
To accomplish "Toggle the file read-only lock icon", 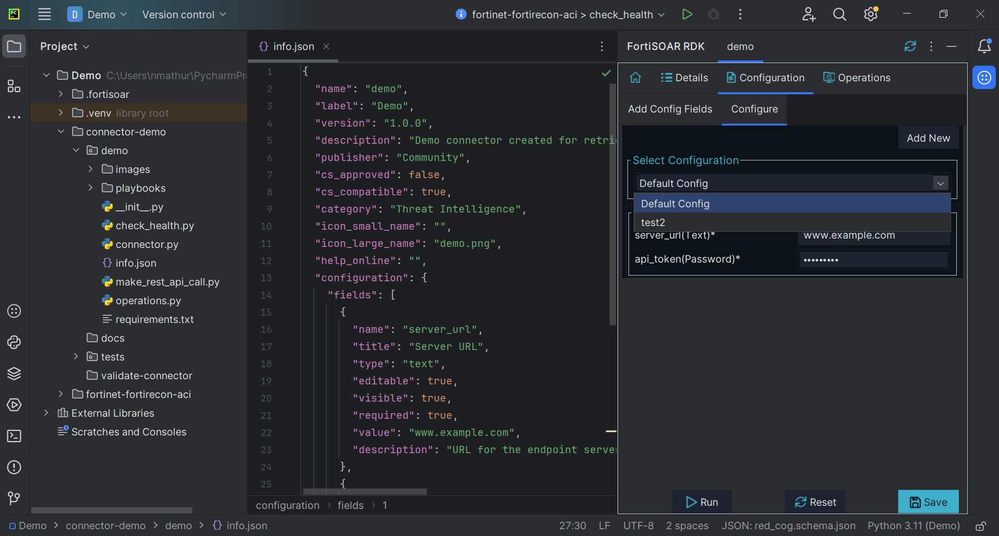I will [980, 526].
